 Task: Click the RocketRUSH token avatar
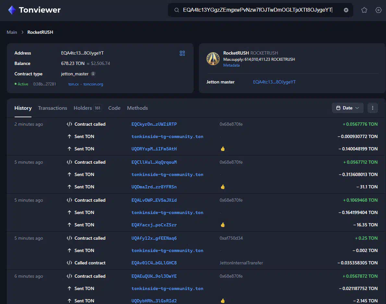coord(213,59)
